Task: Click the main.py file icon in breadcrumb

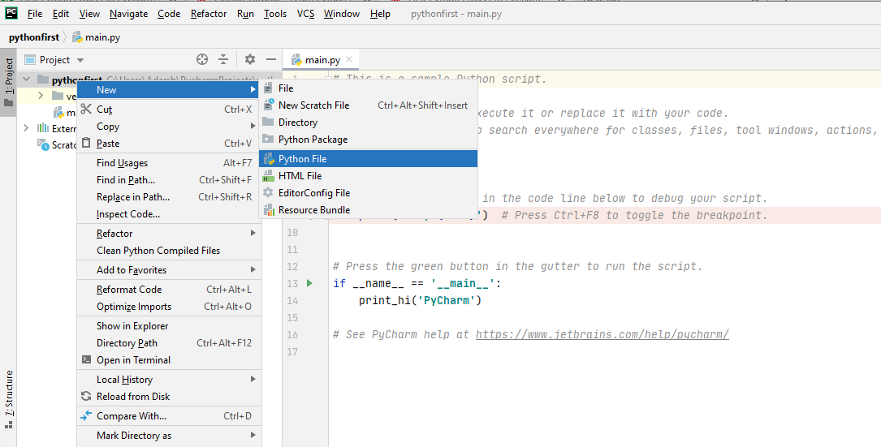Action: pyautogui.click(x=77, y=37)
